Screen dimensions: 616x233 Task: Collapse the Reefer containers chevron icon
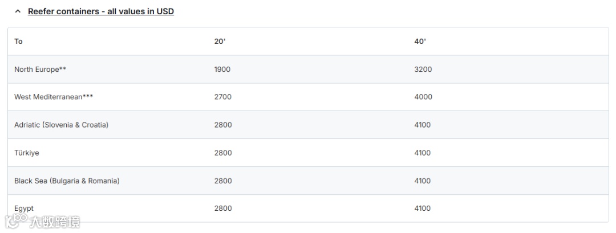click(x=18, y=11)
